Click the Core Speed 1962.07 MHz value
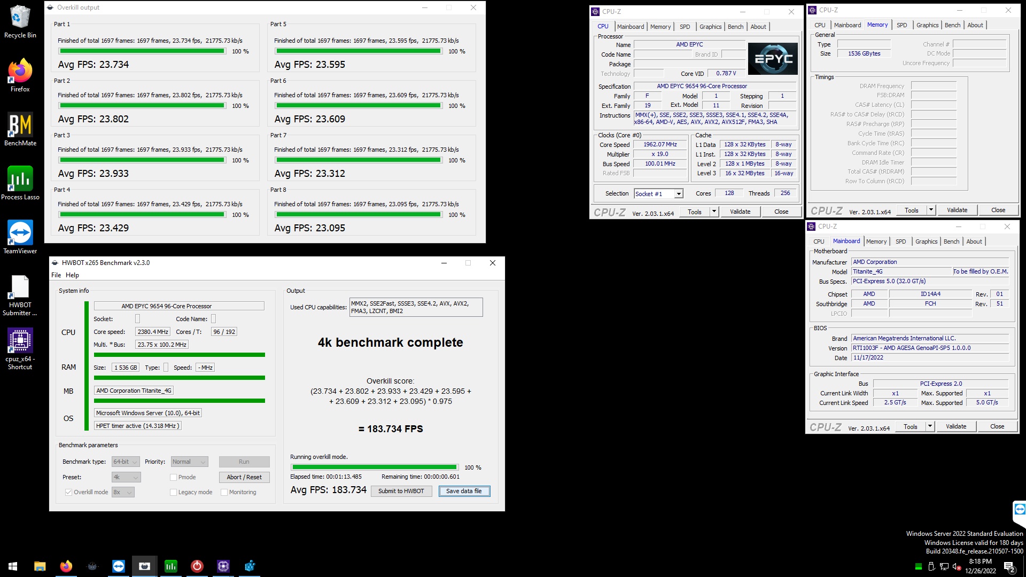The width and height of the screenshot is (1026, 577). tap(660, 145)
